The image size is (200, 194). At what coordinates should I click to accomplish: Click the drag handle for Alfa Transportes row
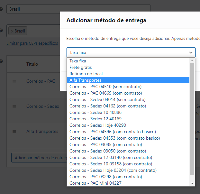pyautogui.click(x=14, y=131)
